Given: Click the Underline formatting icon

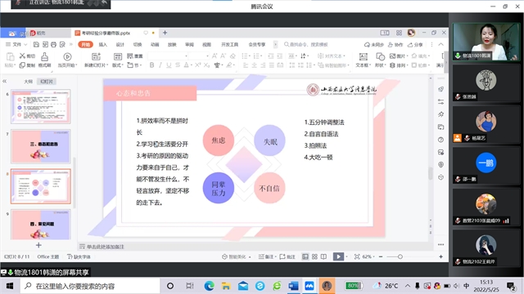Looking at the screenshot, I should [x=169, y=65].
